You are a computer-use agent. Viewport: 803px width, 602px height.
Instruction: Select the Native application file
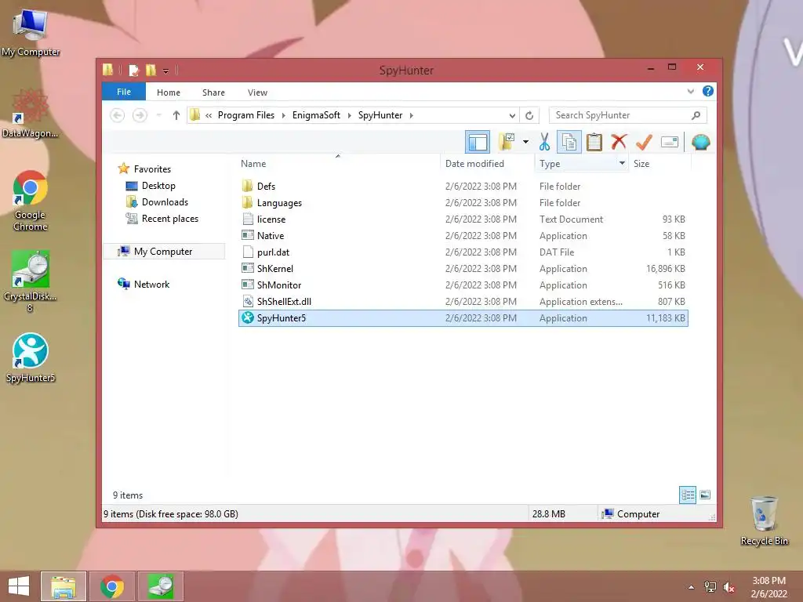463,235
